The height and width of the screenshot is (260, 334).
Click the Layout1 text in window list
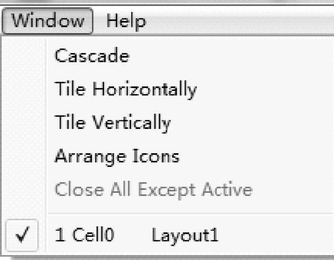(x=185, y=236)
